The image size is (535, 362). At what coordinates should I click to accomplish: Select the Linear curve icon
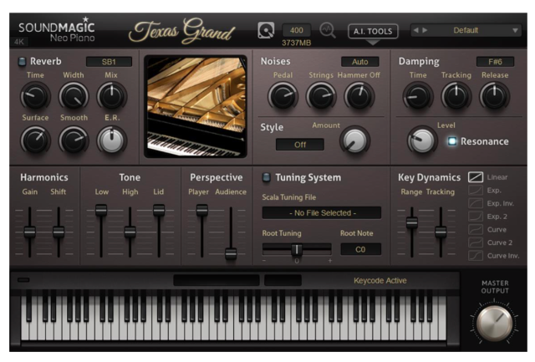pyautogui.click(x=476, y=177)
